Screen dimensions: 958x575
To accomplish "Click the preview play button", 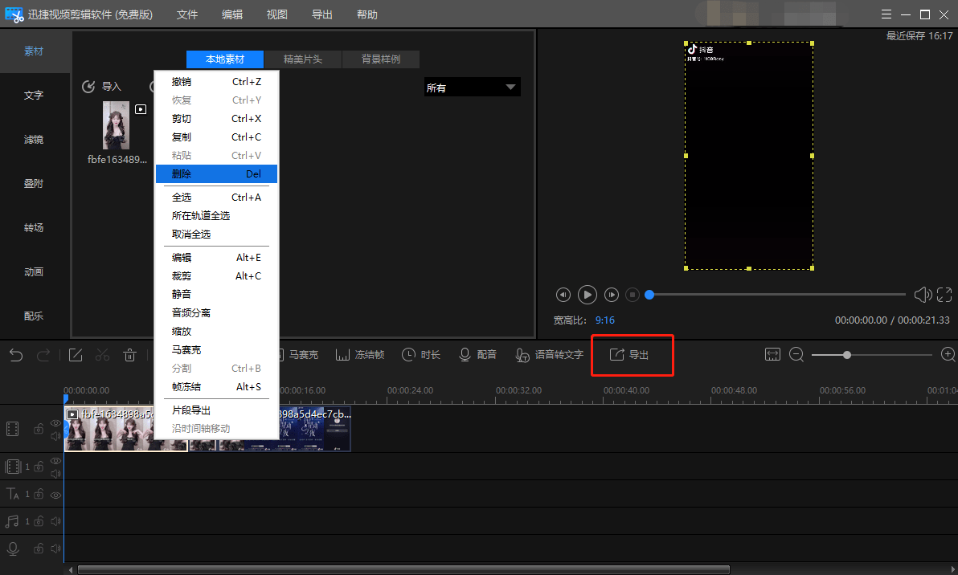I will coord(587,295).
